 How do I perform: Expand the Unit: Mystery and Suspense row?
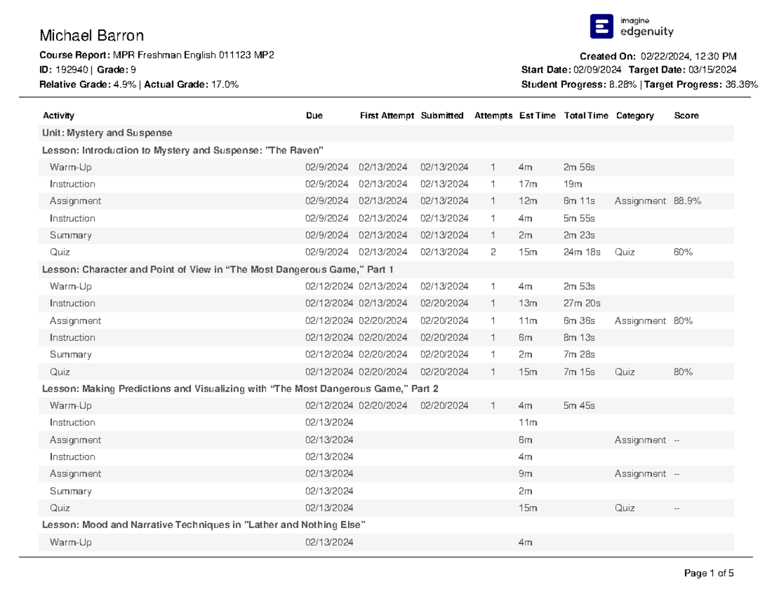tap(107, 133)
